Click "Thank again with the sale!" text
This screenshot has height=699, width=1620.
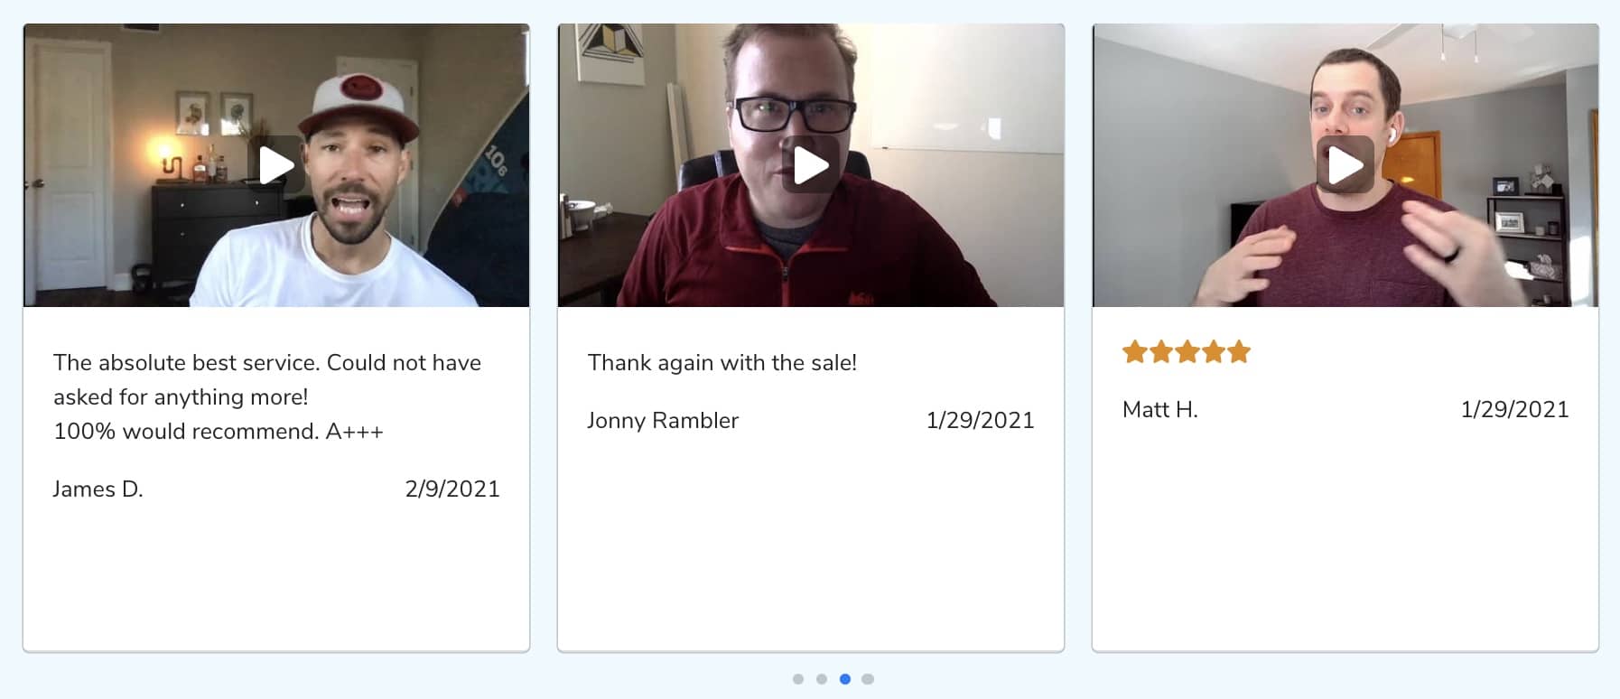(x=722, y=363)
